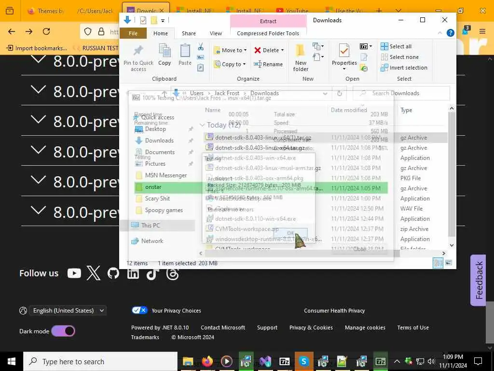
Task: Open the Copy to dropdown
Action: pos(230,64)
